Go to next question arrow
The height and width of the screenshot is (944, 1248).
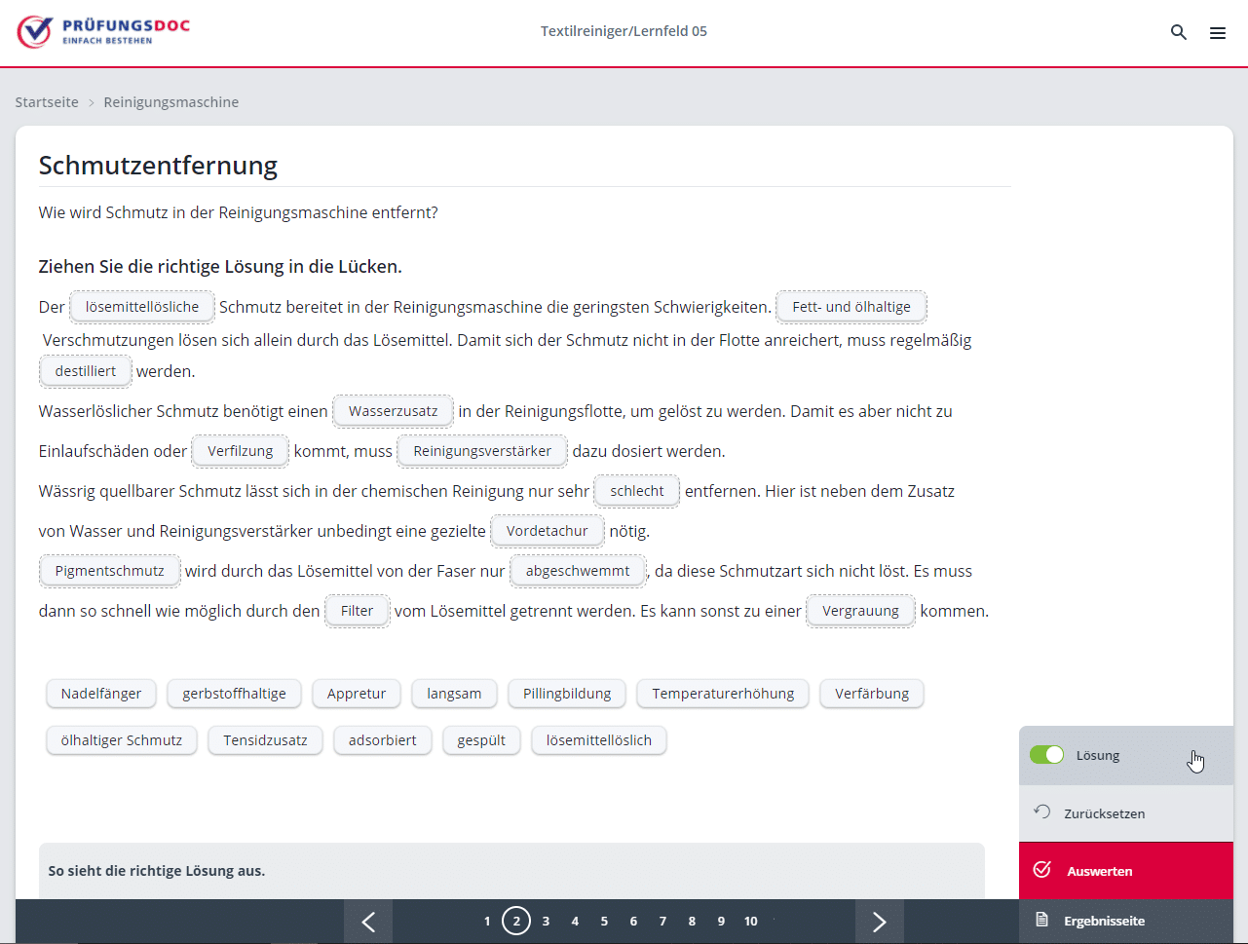879,922
